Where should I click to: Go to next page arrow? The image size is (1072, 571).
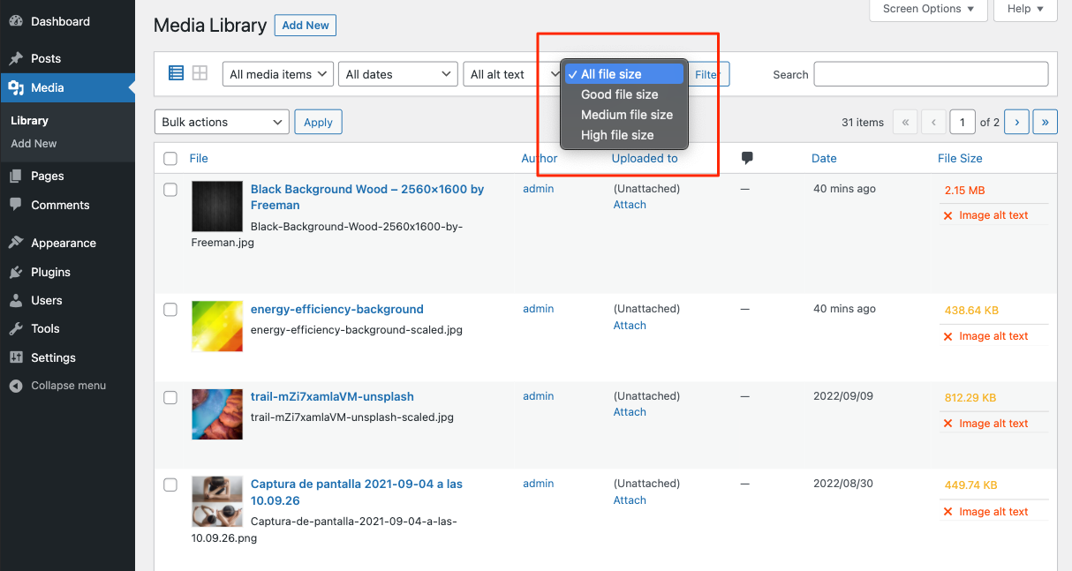pyautogui.click(x=1017, y=122)
